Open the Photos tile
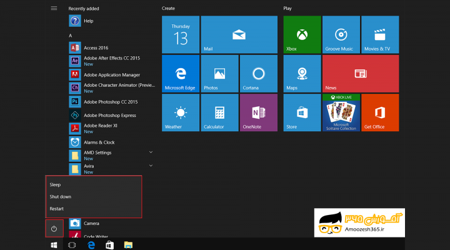This screenshot has height=250, width=450. tap(219, 74)
